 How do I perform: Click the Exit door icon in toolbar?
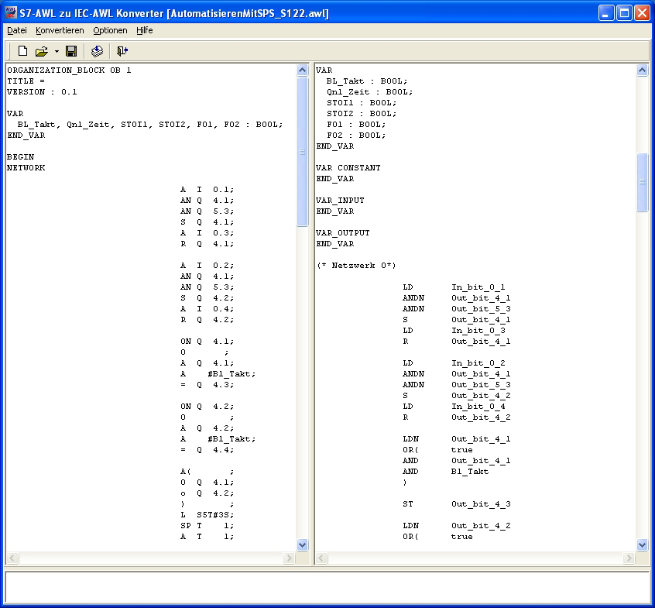tap(122, 51)
